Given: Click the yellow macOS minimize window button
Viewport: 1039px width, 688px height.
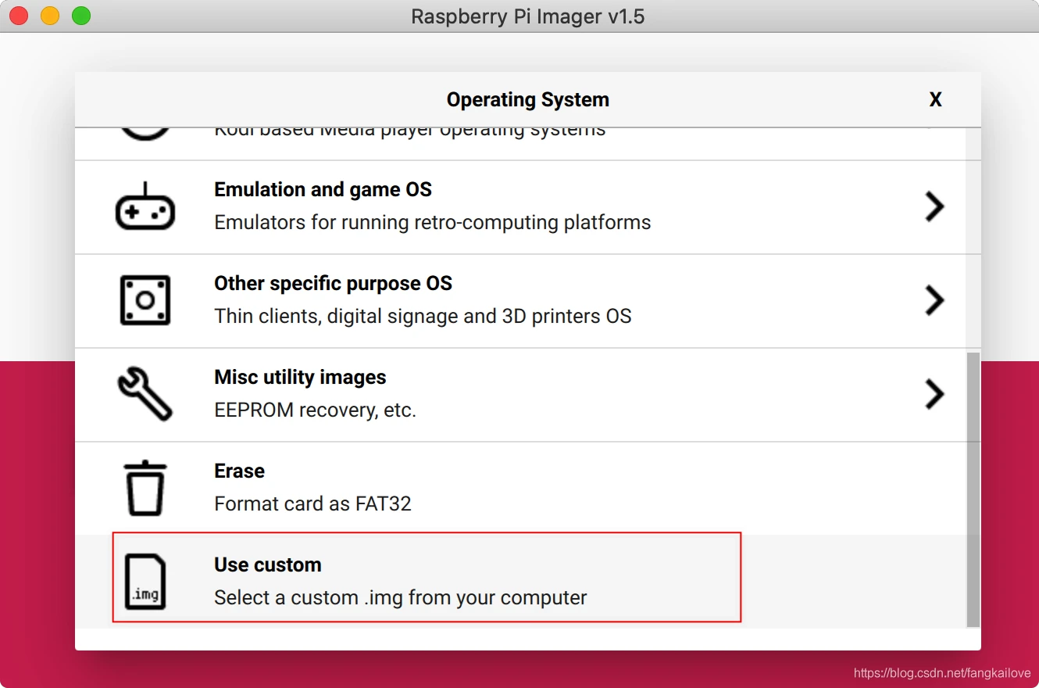Looking at the screenshot, I should (x=50, y=16).
